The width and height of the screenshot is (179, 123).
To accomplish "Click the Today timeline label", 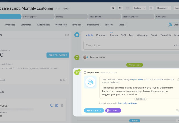I will point(135,120).
